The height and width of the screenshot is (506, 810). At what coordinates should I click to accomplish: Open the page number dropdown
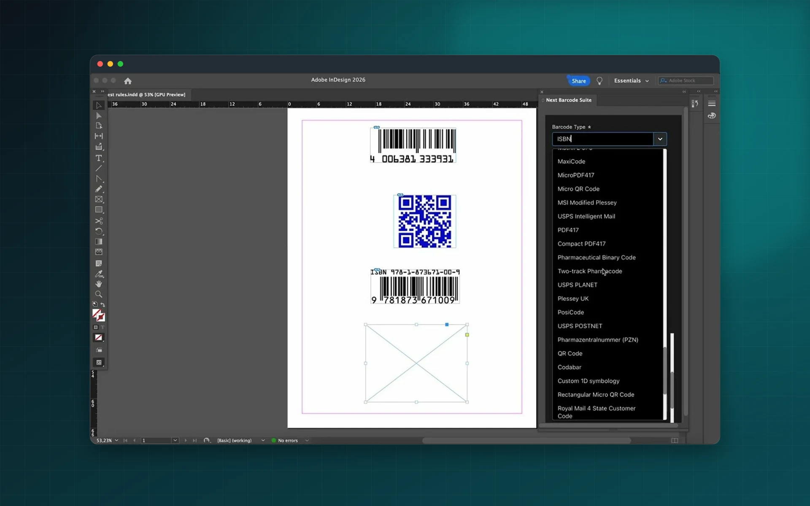point(175,440)
